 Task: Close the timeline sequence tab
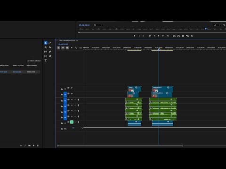[x=57, y=41]
